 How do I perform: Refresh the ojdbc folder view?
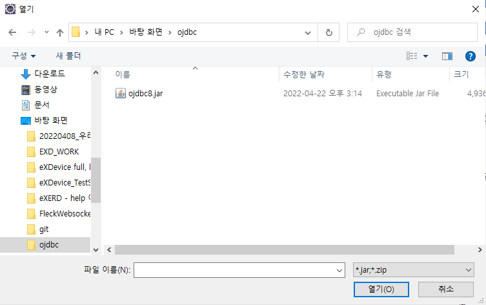[329, 32]
